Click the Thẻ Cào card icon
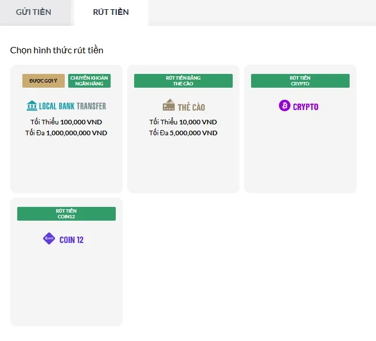 click(x=169, y=105)
